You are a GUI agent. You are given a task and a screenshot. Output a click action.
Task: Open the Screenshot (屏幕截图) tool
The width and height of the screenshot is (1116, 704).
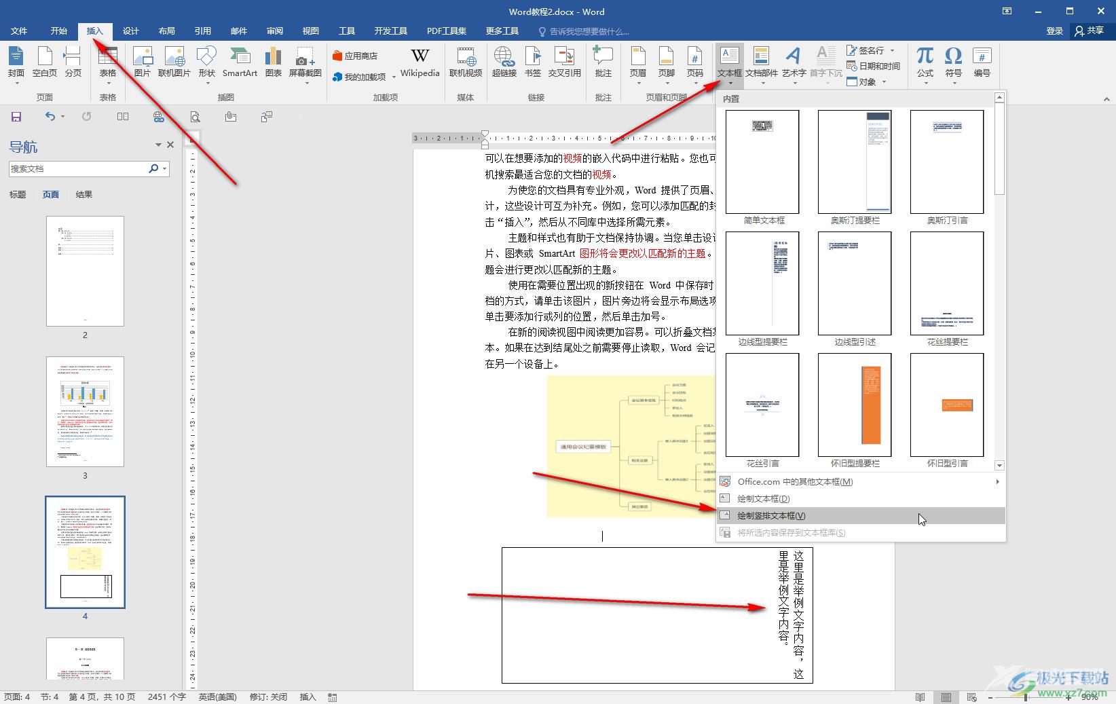[x=305, y=64]
